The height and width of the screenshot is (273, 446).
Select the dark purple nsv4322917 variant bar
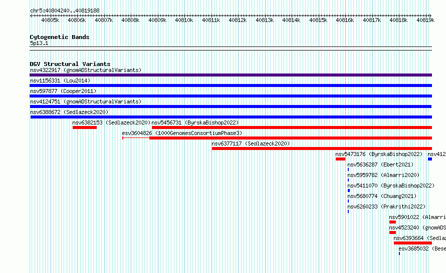coord(231,75)
